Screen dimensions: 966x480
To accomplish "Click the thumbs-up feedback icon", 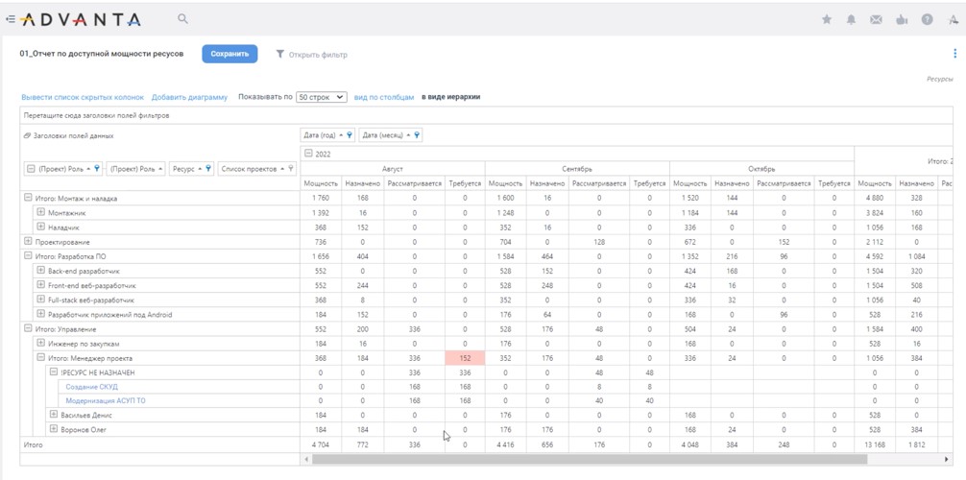I will pyautogui.click(x=902, y=20).
